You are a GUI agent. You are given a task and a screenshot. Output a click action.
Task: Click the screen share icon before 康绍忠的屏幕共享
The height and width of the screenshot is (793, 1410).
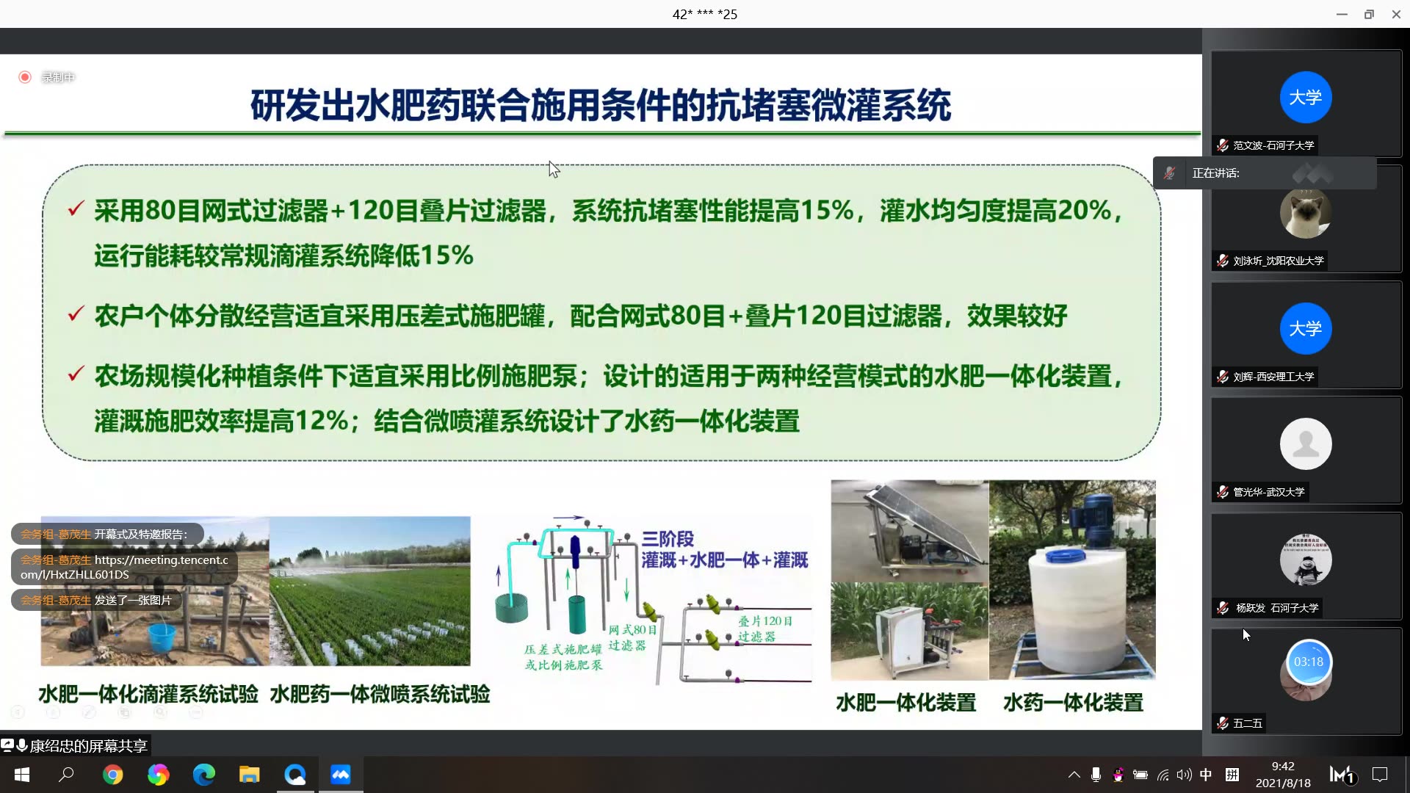(x=7, y=745)
